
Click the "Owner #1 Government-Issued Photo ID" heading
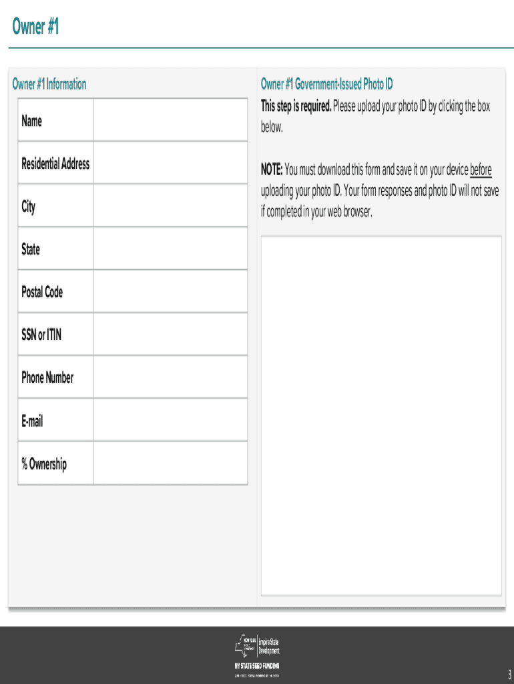326,84
